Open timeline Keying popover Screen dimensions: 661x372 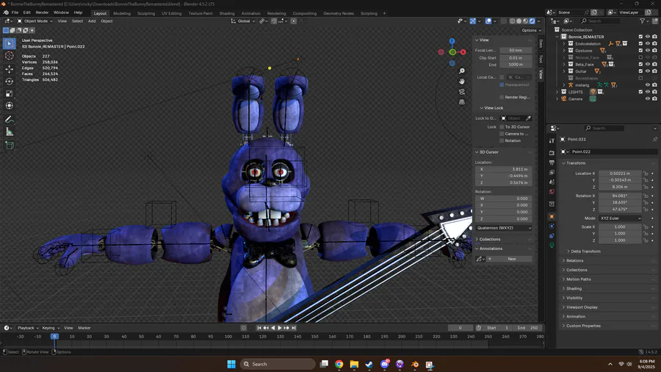50,328
